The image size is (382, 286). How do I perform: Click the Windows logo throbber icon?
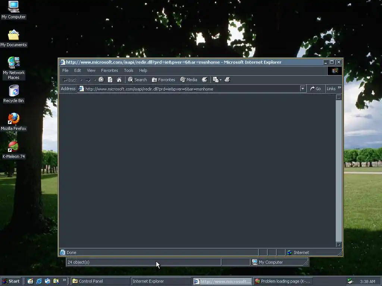pyautogui.click(x=335, y=71)
